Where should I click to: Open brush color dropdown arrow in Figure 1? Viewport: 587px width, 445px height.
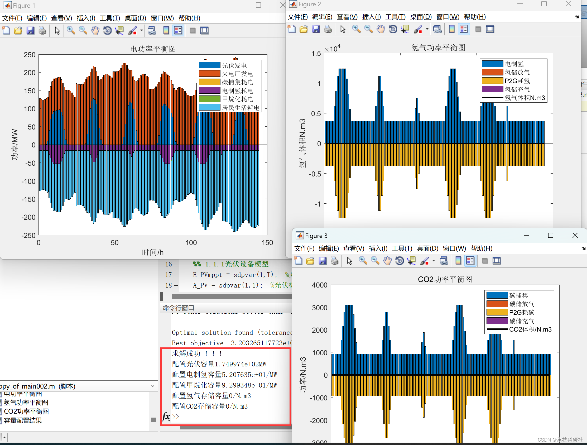point(141,31)
